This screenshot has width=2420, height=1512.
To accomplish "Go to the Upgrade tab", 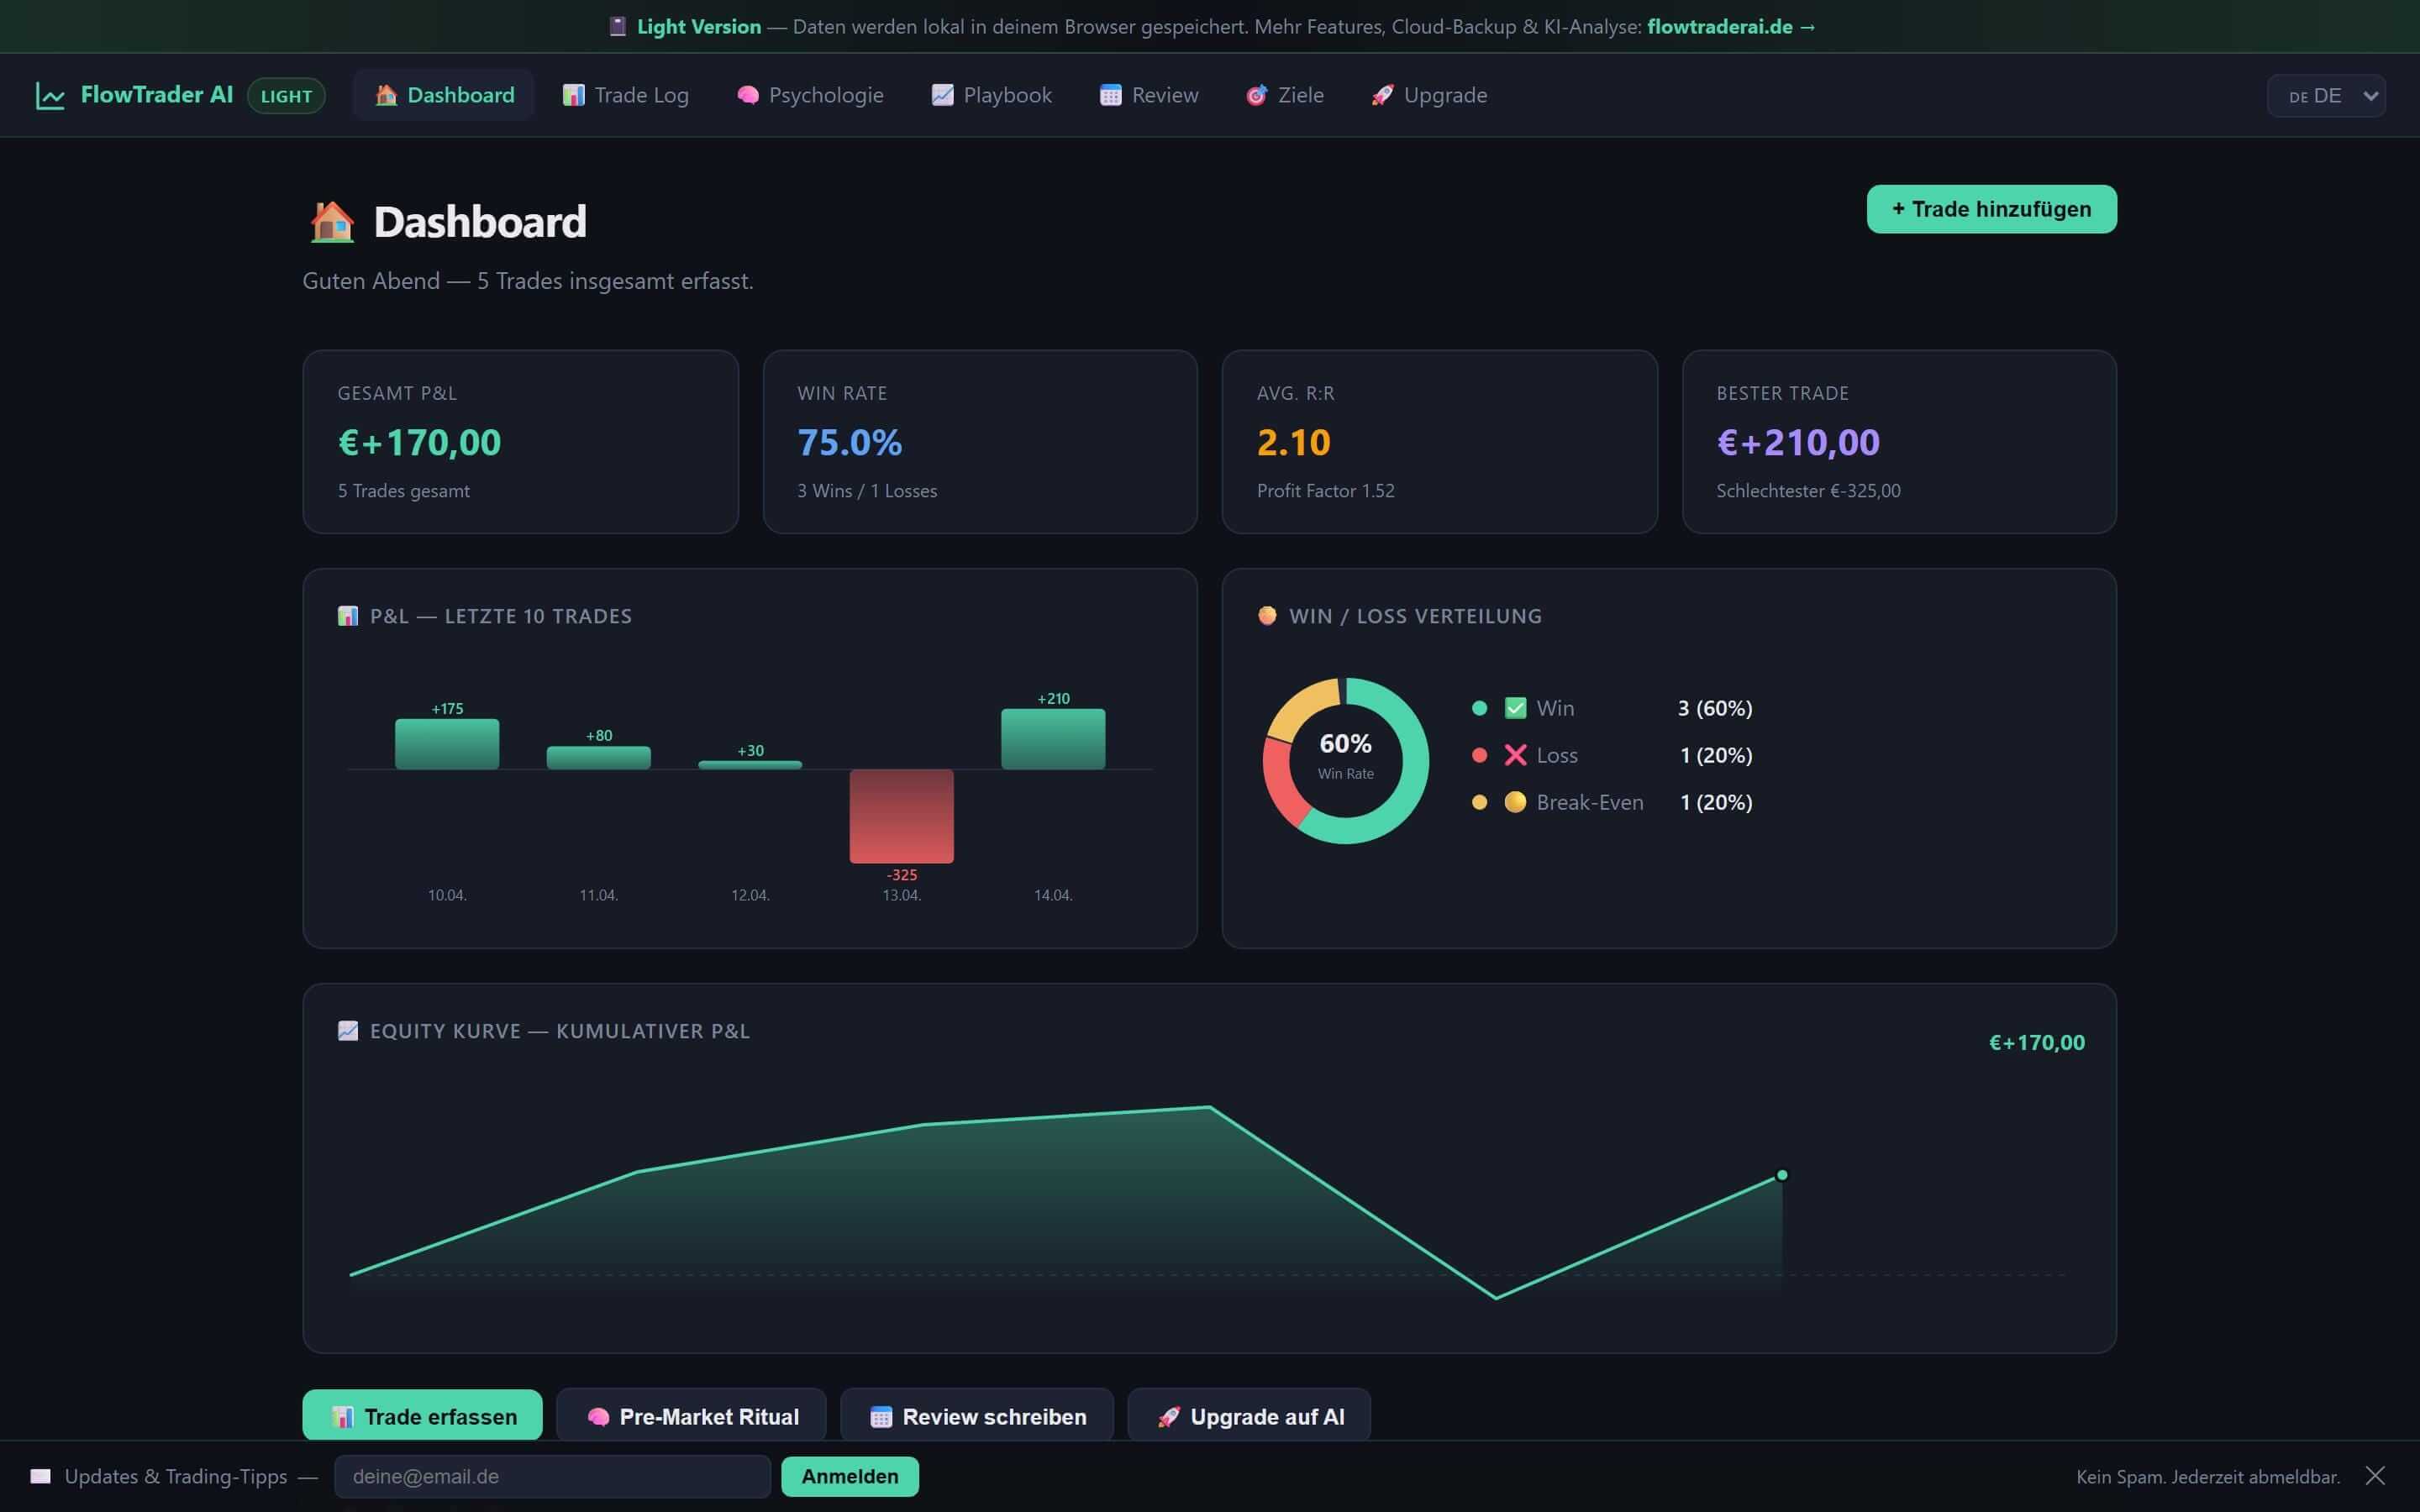I will pos(1429,95).
